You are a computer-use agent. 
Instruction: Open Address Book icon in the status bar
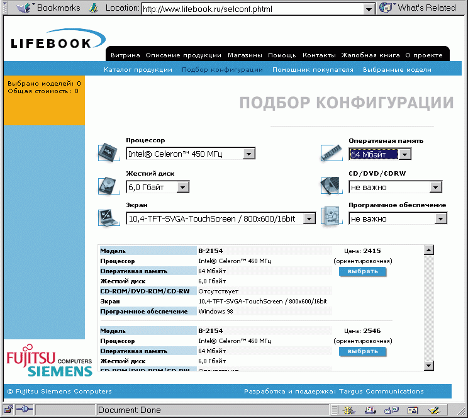pyautogui.click(x=413, y=410)
